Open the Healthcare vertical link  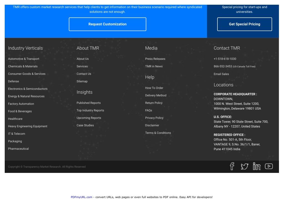point(15,119)
